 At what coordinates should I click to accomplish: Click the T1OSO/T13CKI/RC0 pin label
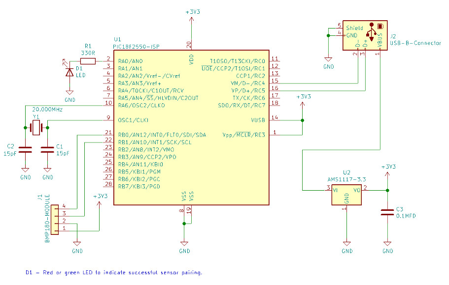tap(238, 61)
